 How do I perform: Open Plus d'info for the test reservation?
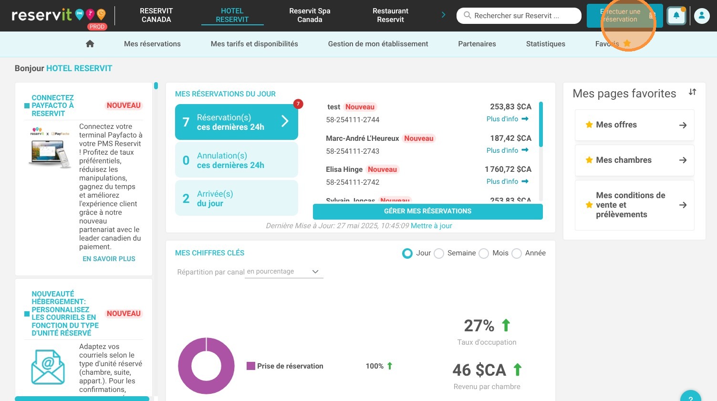click(x=508, y=119)
